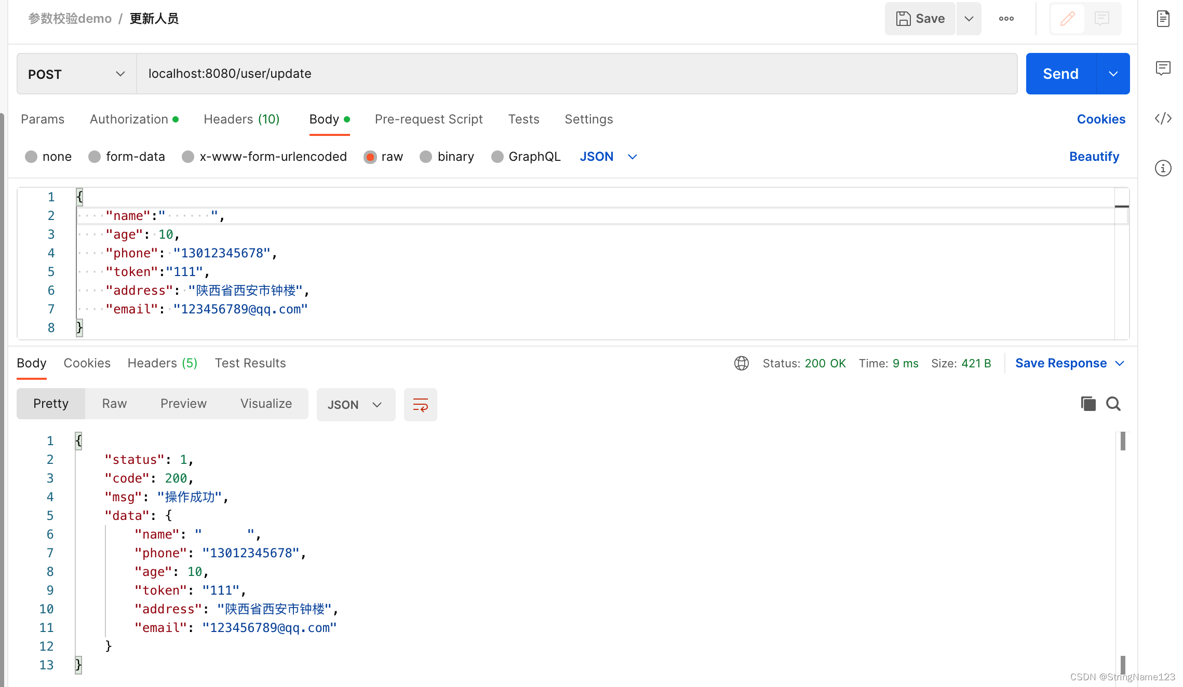Open the POST method dropdown

pyautogui.click(x=77, y=74)
